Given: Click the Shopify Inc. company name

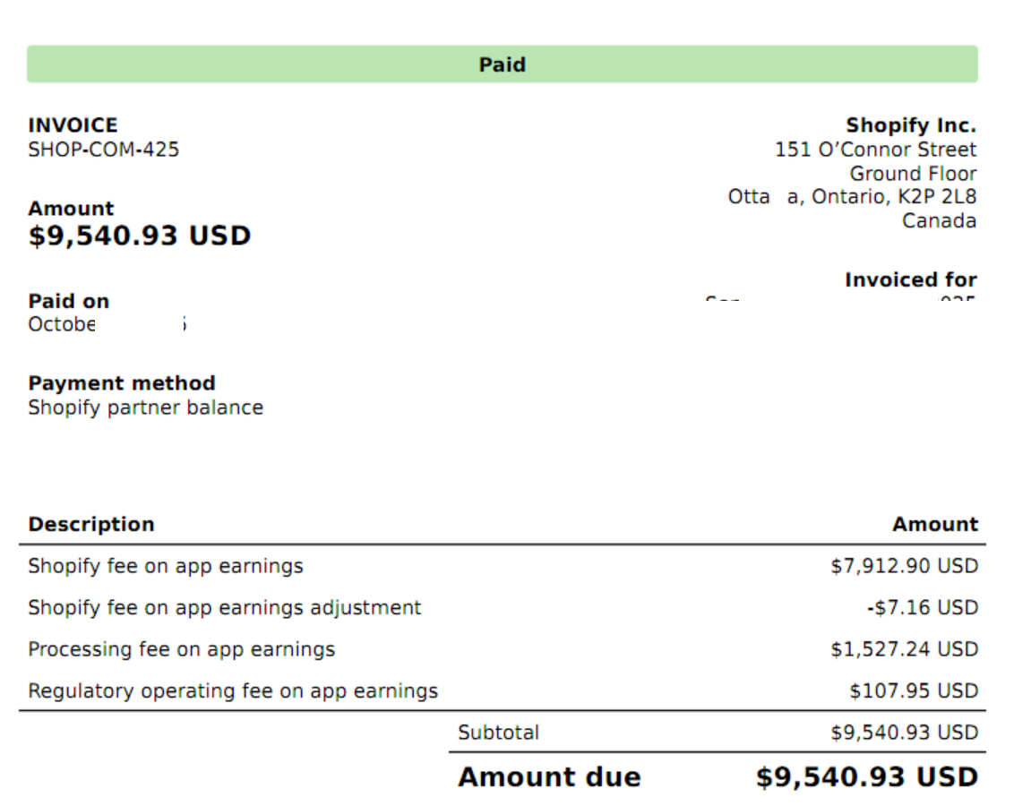Looking at the screenshot, I should click(910, 124).
